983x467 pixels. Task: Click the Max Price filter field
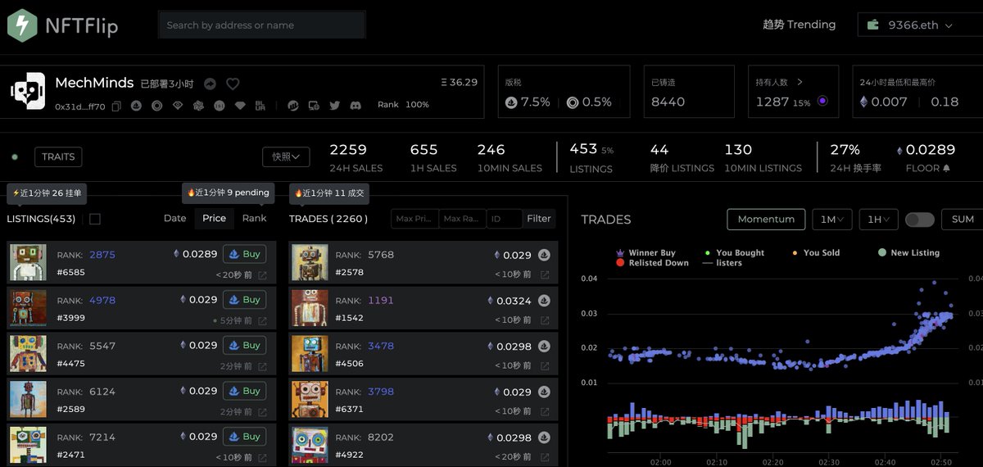414,219
